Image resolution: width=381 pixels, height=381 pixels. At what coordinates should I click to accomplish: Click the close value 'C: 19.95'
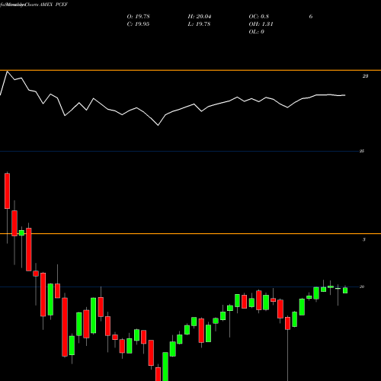[138, 24]
